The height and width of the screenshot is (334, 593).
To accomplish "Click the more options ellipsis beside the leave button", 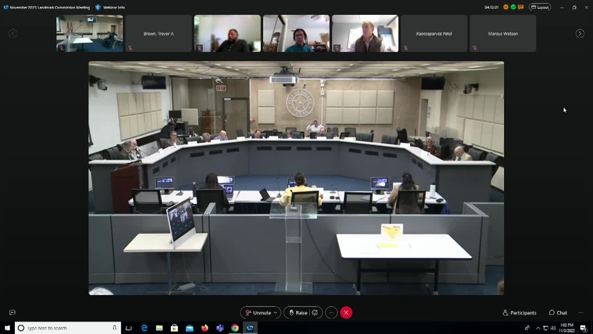I will (331, 313).
